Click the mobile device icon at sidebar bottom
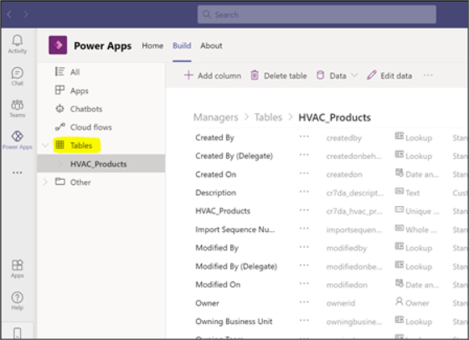 tap(18, 332)
